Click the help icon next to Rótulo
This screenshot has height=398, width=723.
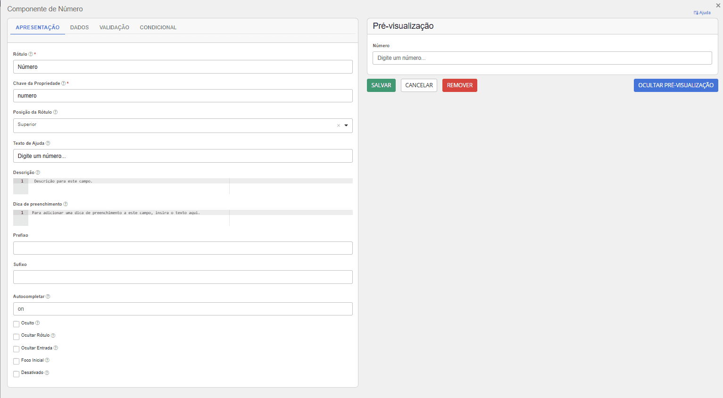(x=31, y=54)
